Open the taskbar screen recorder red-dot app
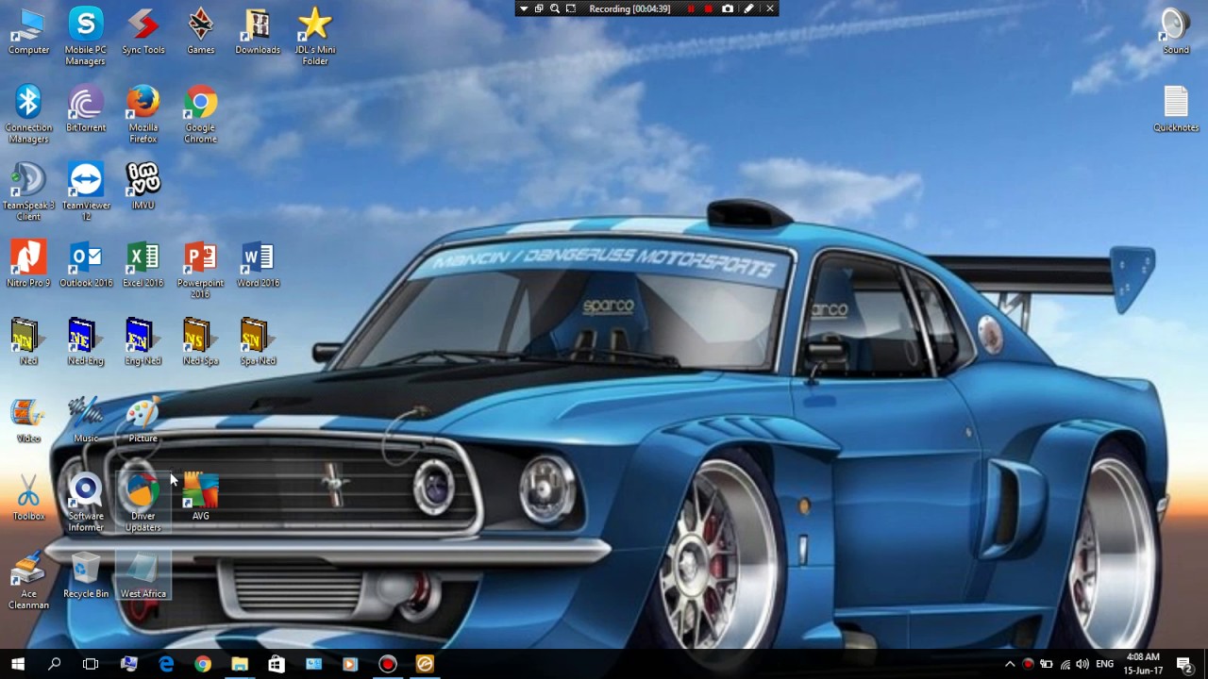The height and width of the screenshot is (679, 1208). coord(388,664)
